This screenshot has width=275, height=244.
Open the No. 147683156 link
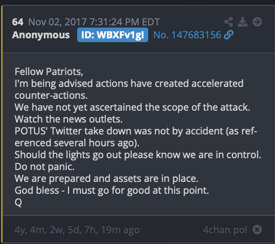(x=187, y=35)
